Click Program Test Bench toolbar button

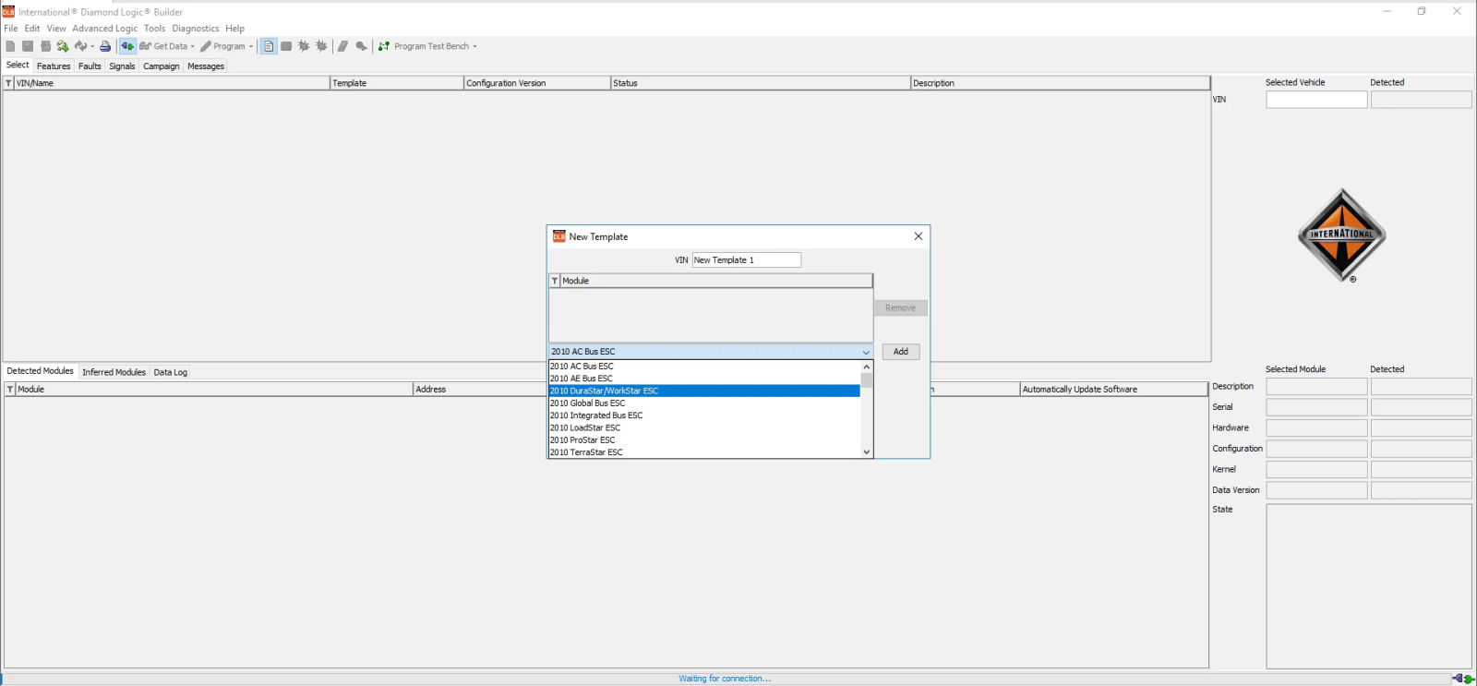pyautogui.click(x=424, y=46)
